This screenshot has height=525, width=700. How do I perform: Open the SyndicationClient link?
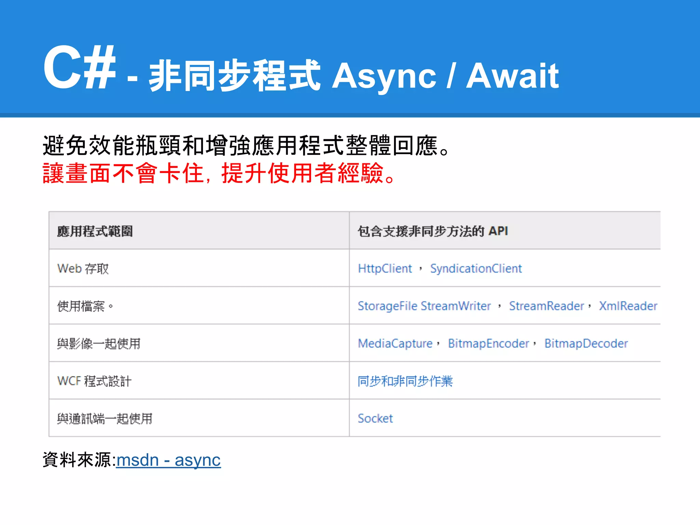476,269
